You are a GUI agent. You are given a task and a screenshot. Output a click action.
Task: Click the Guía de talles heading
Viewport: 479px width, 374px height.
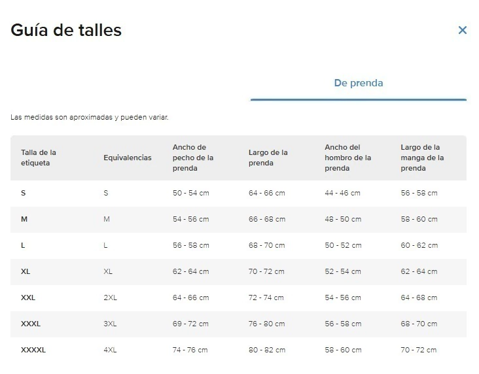pyautogui.click(x=66, y=30)
